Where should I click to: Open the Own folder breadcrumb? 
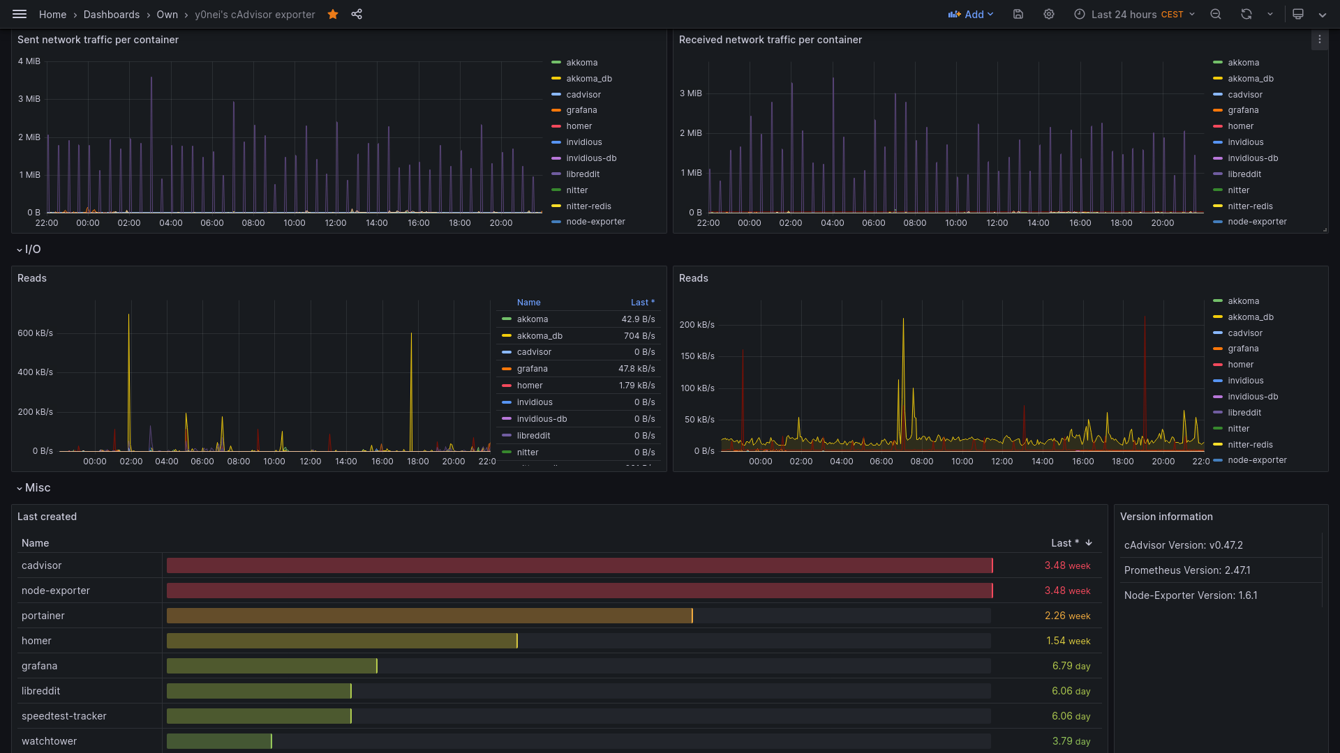(x=167, y=15)
